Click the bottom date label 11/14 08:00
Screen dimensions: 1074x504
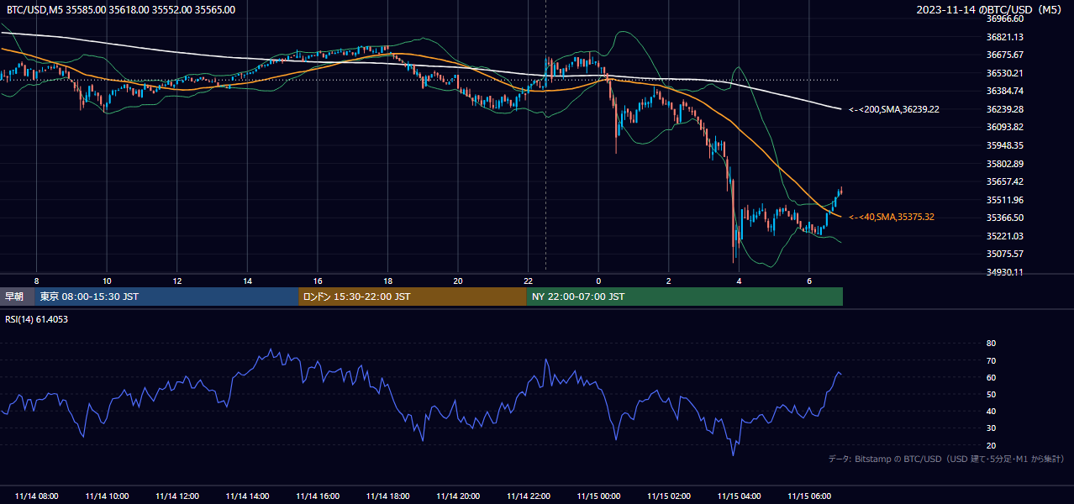click(37, 496)
